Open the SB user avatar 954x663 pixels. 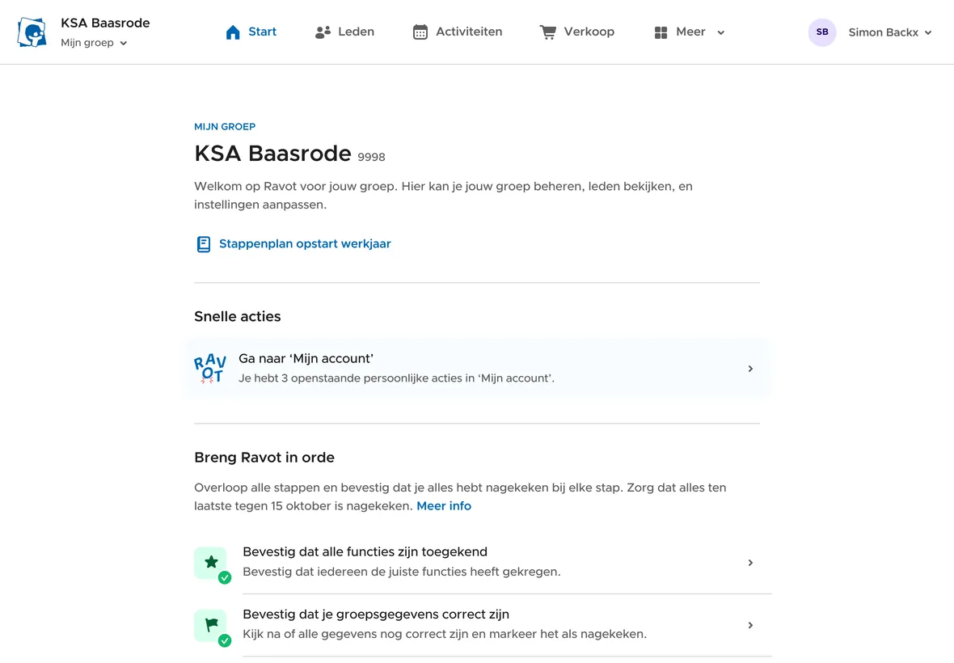coord(821,32)
